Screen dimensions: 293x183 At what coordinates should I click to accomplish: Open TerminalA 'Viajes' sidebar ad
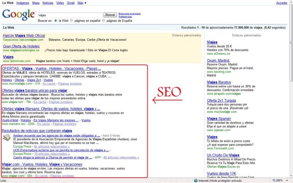coord(212,137)
